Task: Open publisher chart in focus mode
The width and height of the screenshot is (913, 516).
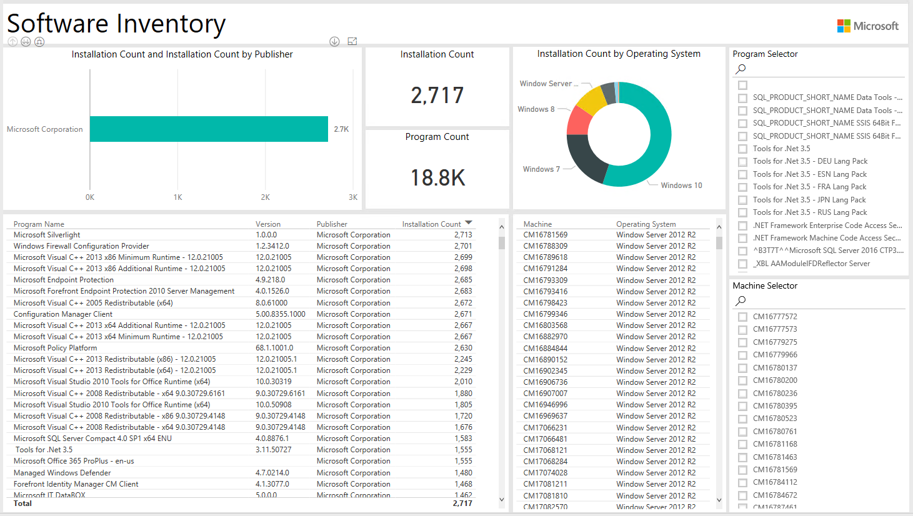Action: 352,42
